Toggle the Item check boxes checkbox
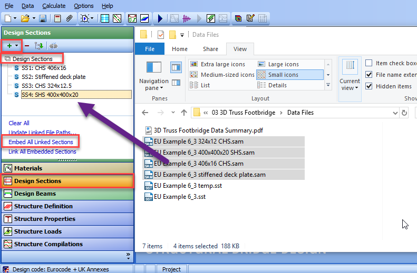Viewport: 417px width, 273px height. (368, 63)
